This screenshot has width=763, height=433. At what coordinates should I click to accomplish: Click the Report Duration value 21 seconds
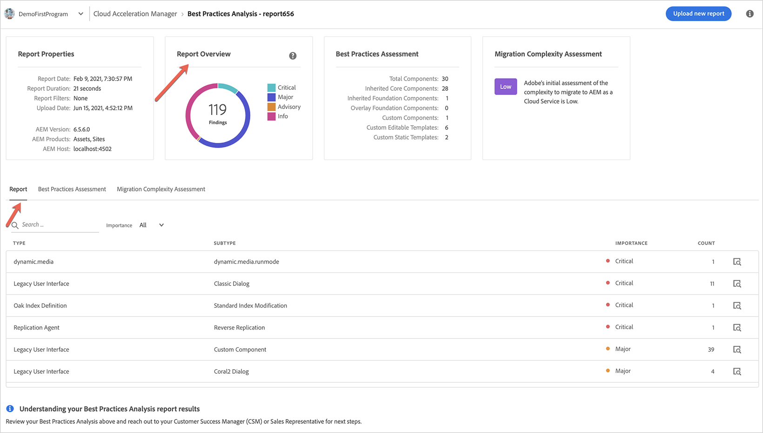(x=87, y=88)
